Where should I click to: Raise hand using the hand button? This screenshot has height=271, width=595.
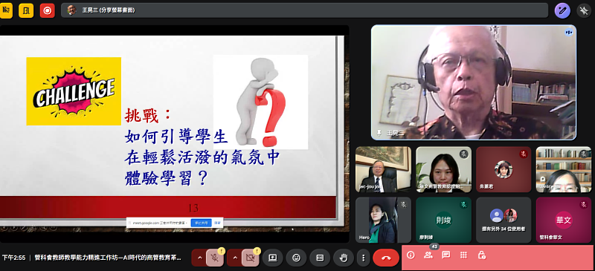point(344,258)
